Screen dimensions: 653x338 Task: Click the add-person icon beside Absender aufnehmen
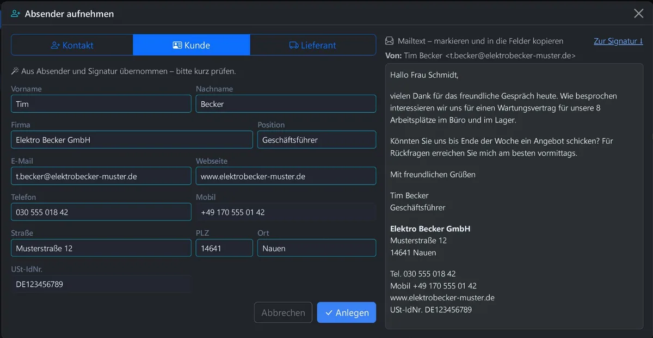point(15,14)
